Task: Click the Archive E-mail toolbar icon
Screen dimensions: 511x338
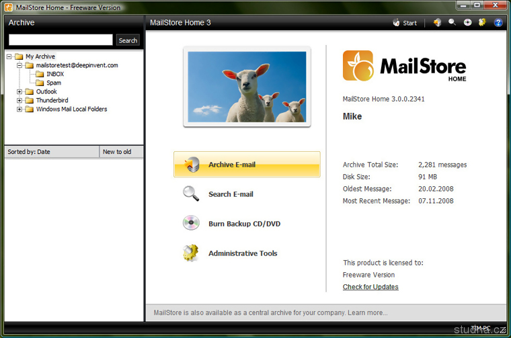Action: (x=437, y=22)
